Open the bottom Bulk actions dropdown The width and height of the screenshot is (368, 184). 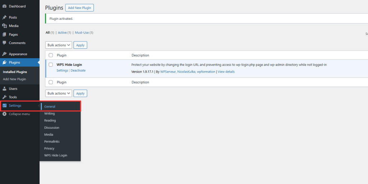click(59, 93)
